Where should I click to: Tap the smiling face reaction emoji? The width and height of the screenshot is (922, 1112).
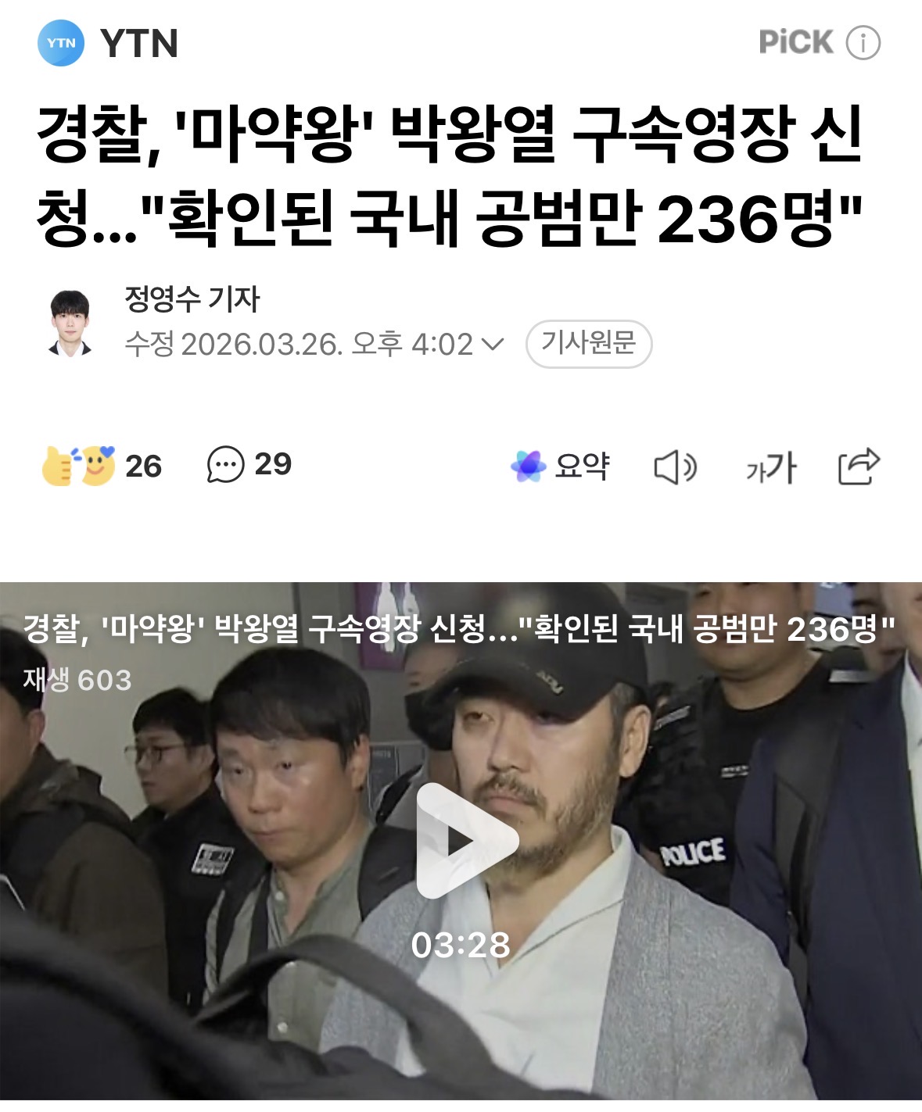pos(97,465)
